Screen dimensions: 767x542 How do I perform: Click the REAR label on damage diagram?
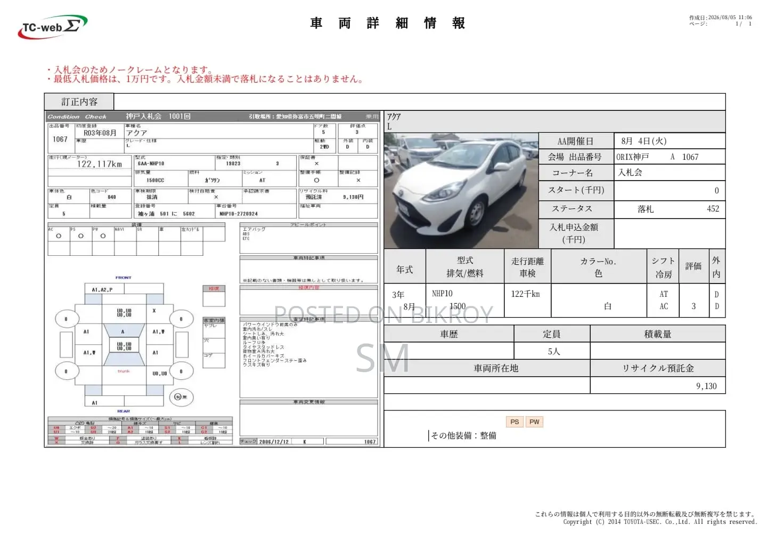[124, 411]
